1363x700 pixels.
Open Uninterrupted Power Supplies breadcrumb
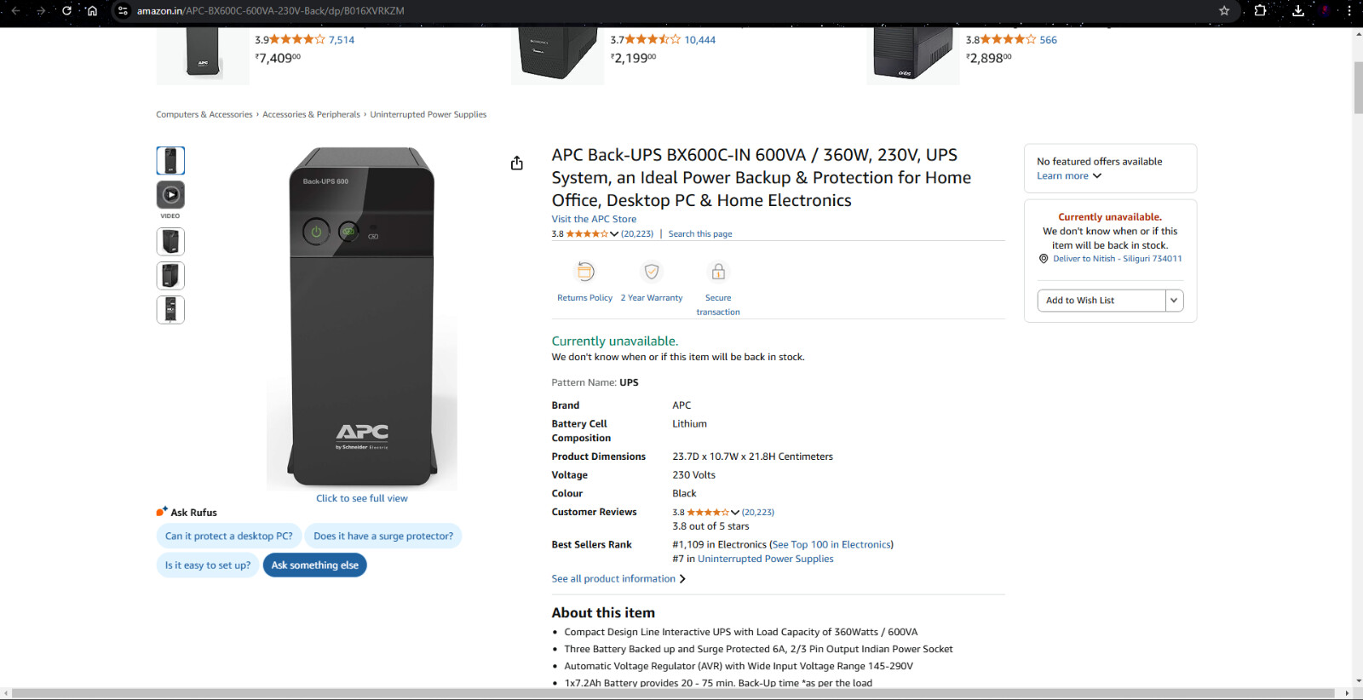428,115
